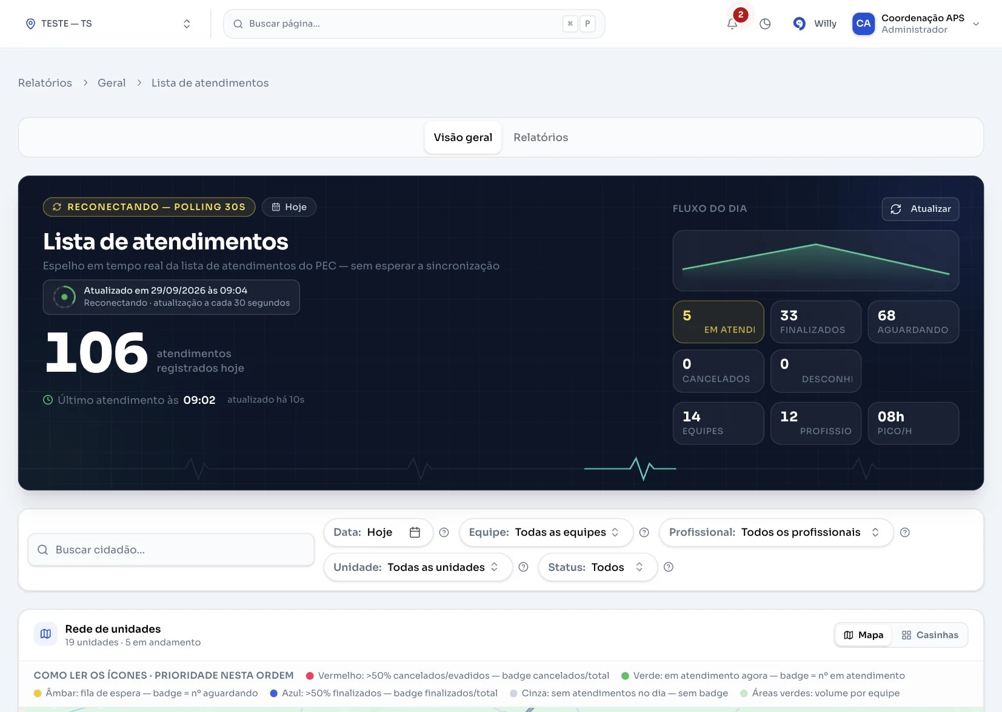Open help icon next to Profissional filter

click(x=905, y=532)
